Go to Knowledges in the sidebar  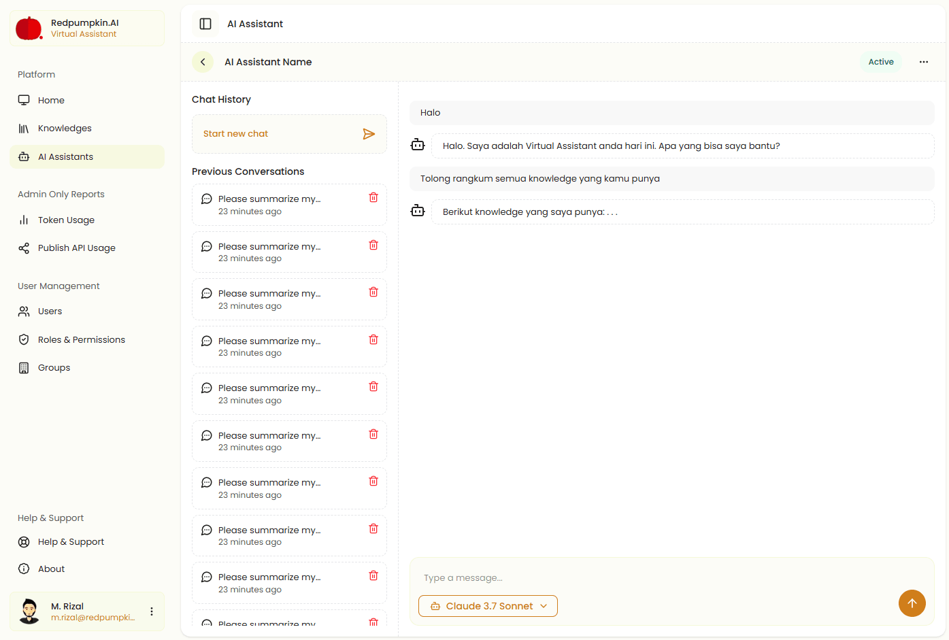point(65,129)
